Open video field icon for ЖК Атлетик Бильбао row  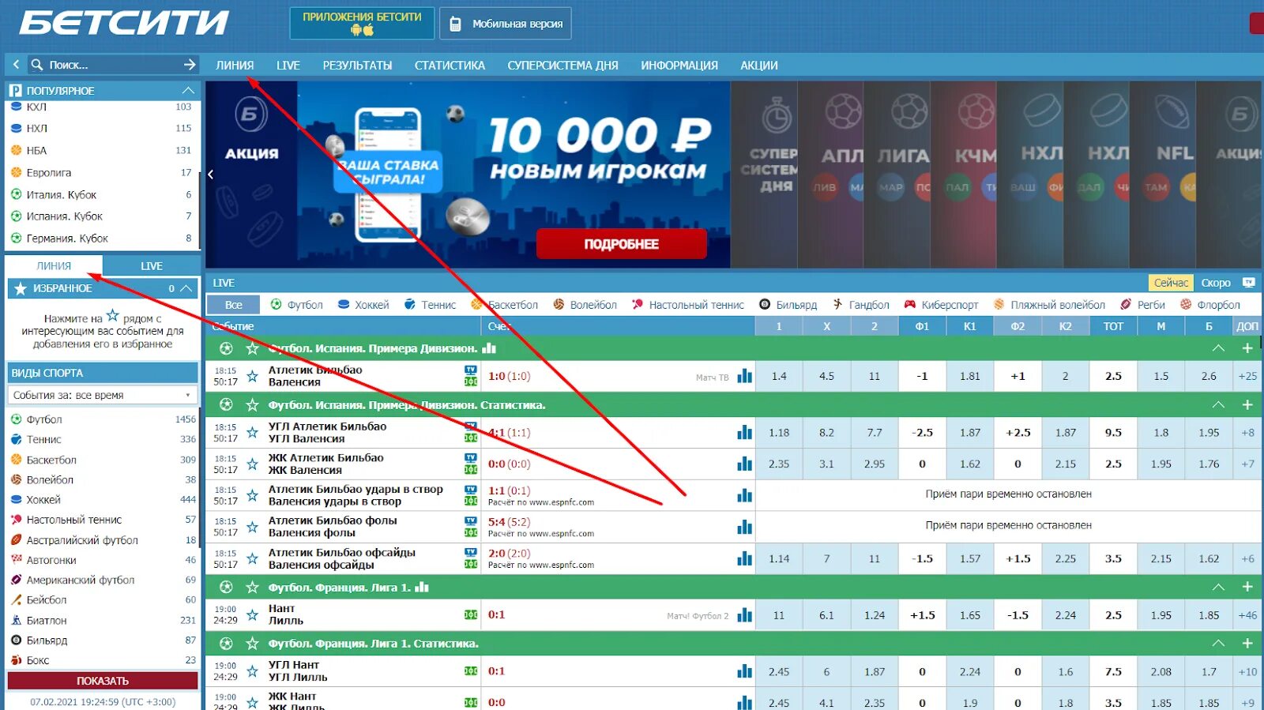point(471,470)
